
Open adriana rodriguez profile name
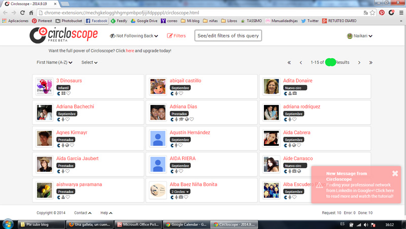[301, 106]
